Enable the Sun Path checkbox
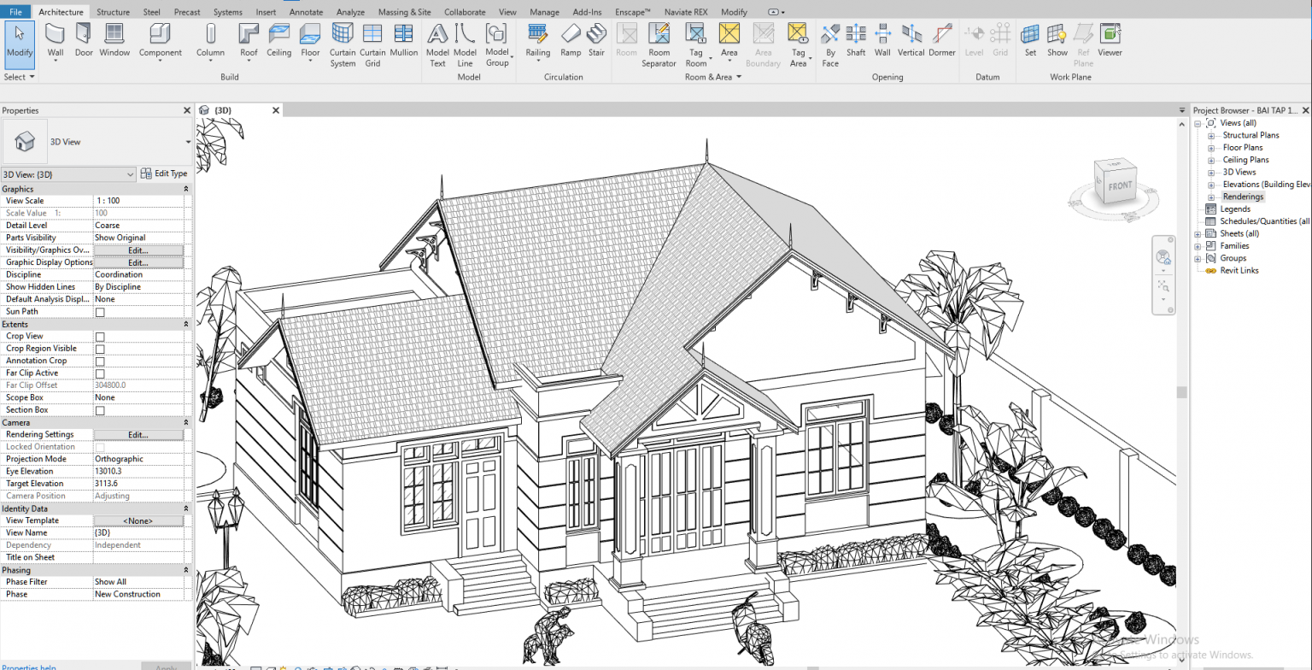1312x670 pixels. point(99,311)
